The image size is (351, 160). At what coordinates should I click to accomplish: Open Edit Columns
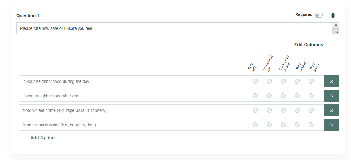[x=309, y=45]
